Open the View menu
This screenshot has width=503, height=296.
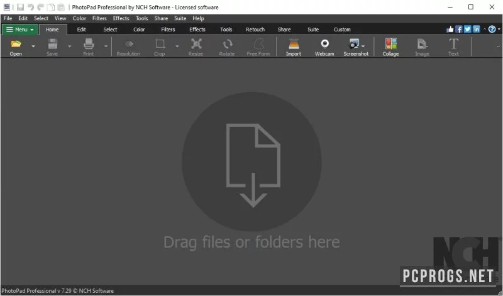pyautogui.click(x=60, y=18)
